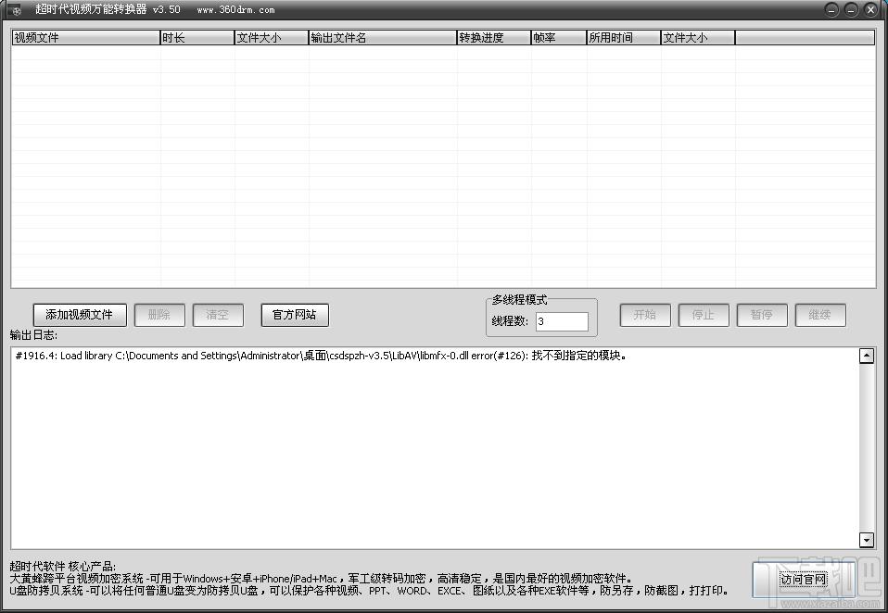
Task: Click 访问官网 button
Action: click(805, 580)
